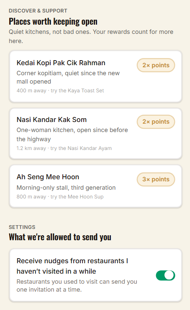The image size is (190, 310).
Task: Click the Discover & Support section label
Action: [38, 11]
